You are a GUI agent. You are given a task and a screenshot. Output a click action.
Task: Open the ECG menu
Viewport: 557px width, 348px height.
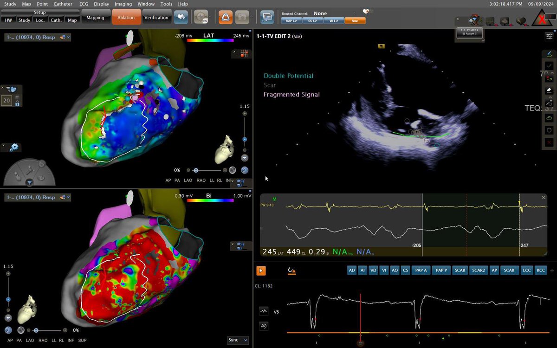coord(84,4)
